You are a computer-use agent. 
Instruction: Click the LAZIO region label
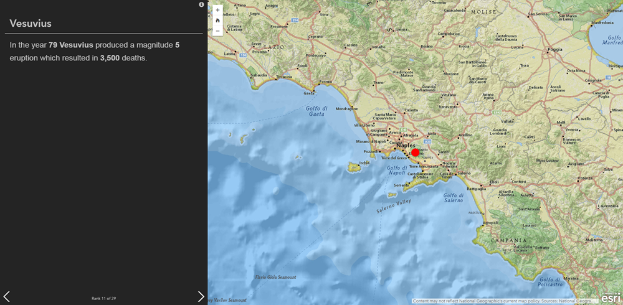(x=274, y=47)
